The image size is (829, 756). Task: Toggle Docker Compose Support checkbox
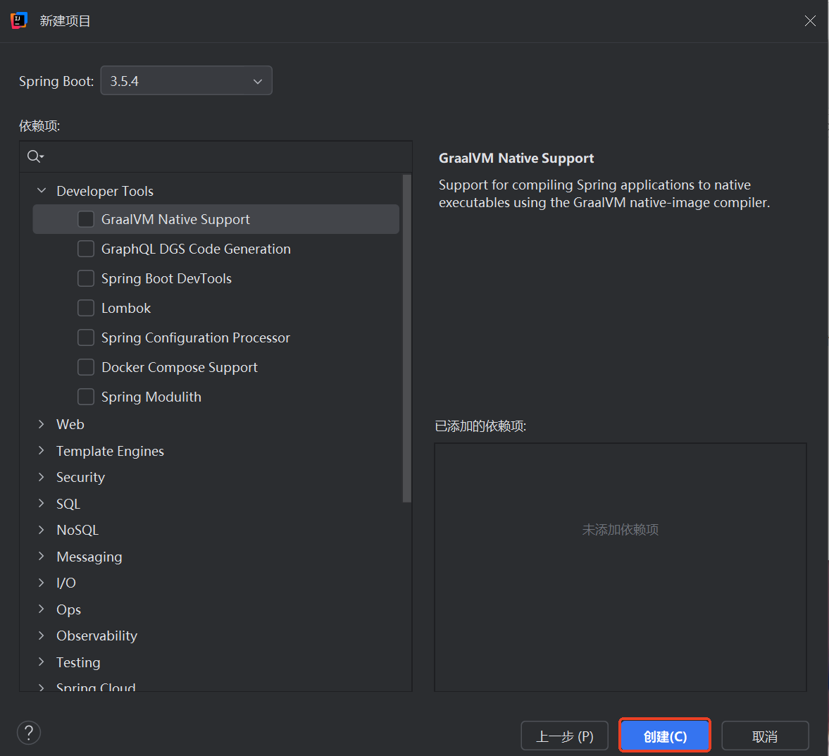[x=86, y=367]
